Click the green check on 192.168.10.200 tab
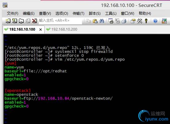 point(48,29)
